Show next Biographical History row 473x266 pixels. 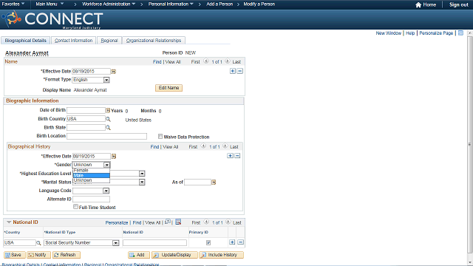point(225,146)
